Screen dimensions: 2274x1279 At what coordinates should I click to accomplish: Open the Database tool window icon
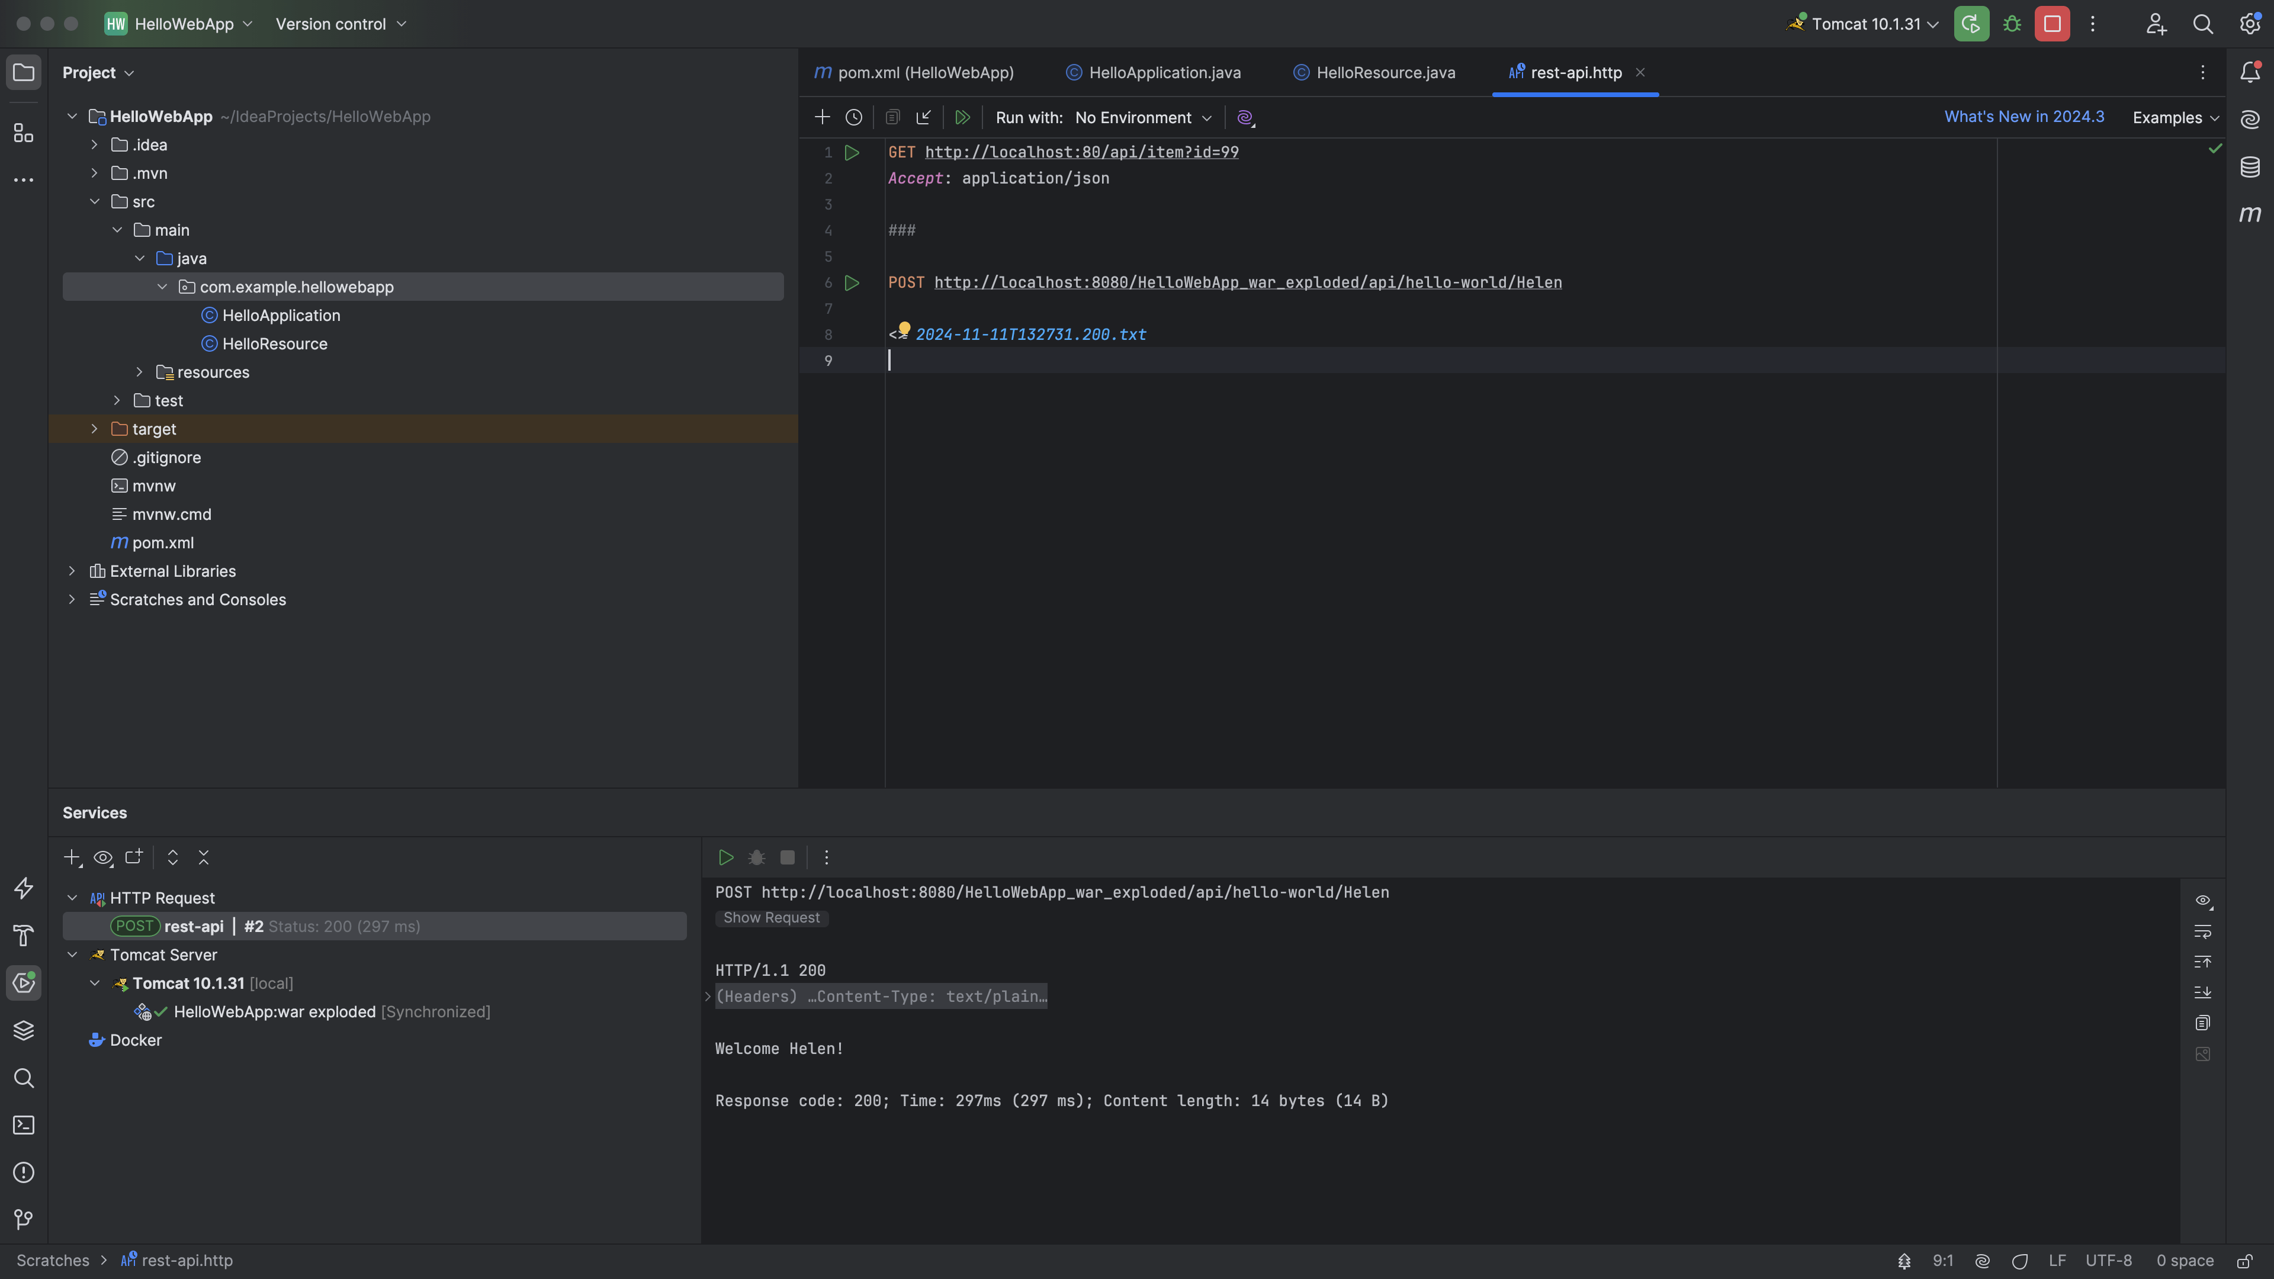coord(2249,167)
